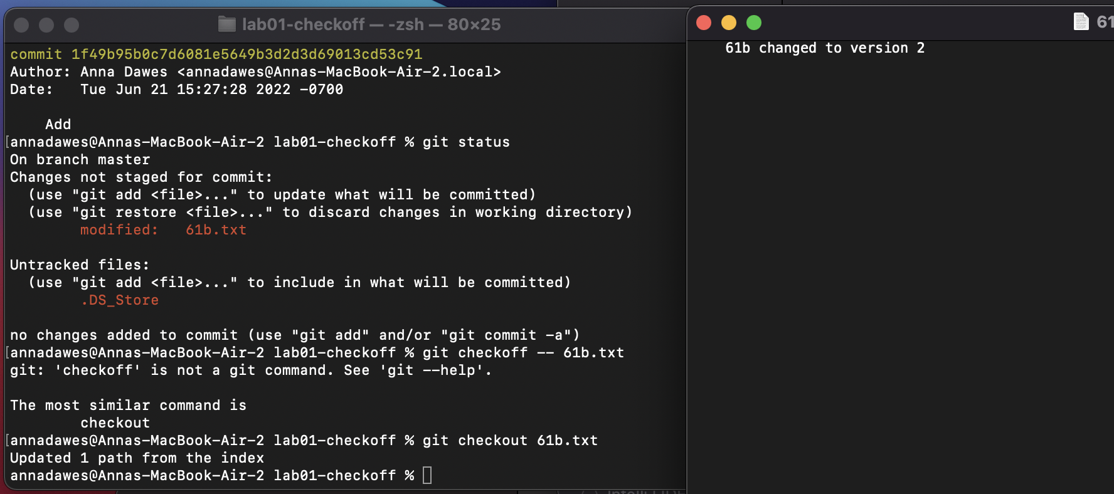Click the suggested "checkout" command in Terminal output
This screenshot has width=1114, height=494.
point(115,423)
